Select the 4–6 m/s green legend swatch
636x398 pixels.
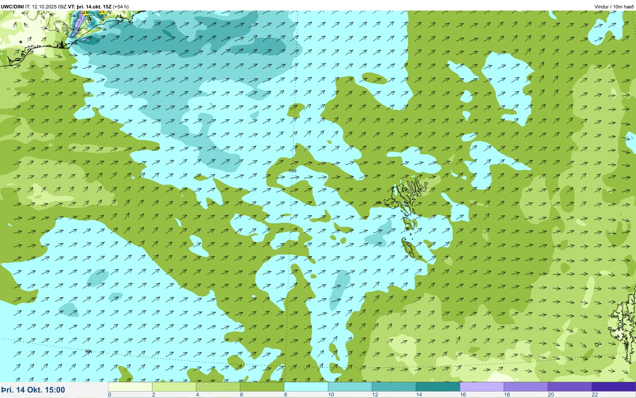click(x=218, y=387)
